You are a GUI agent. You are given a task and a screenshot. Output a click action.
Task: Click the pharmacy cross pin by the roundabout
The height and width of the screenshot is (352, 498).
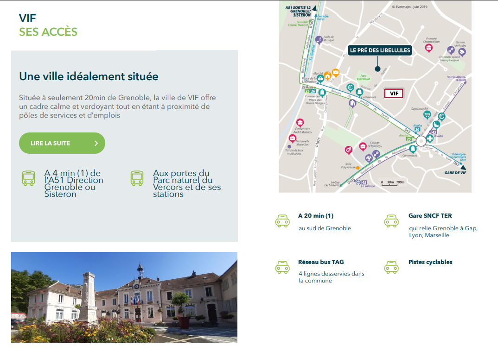pyautogui.click(x=430, y=138)
